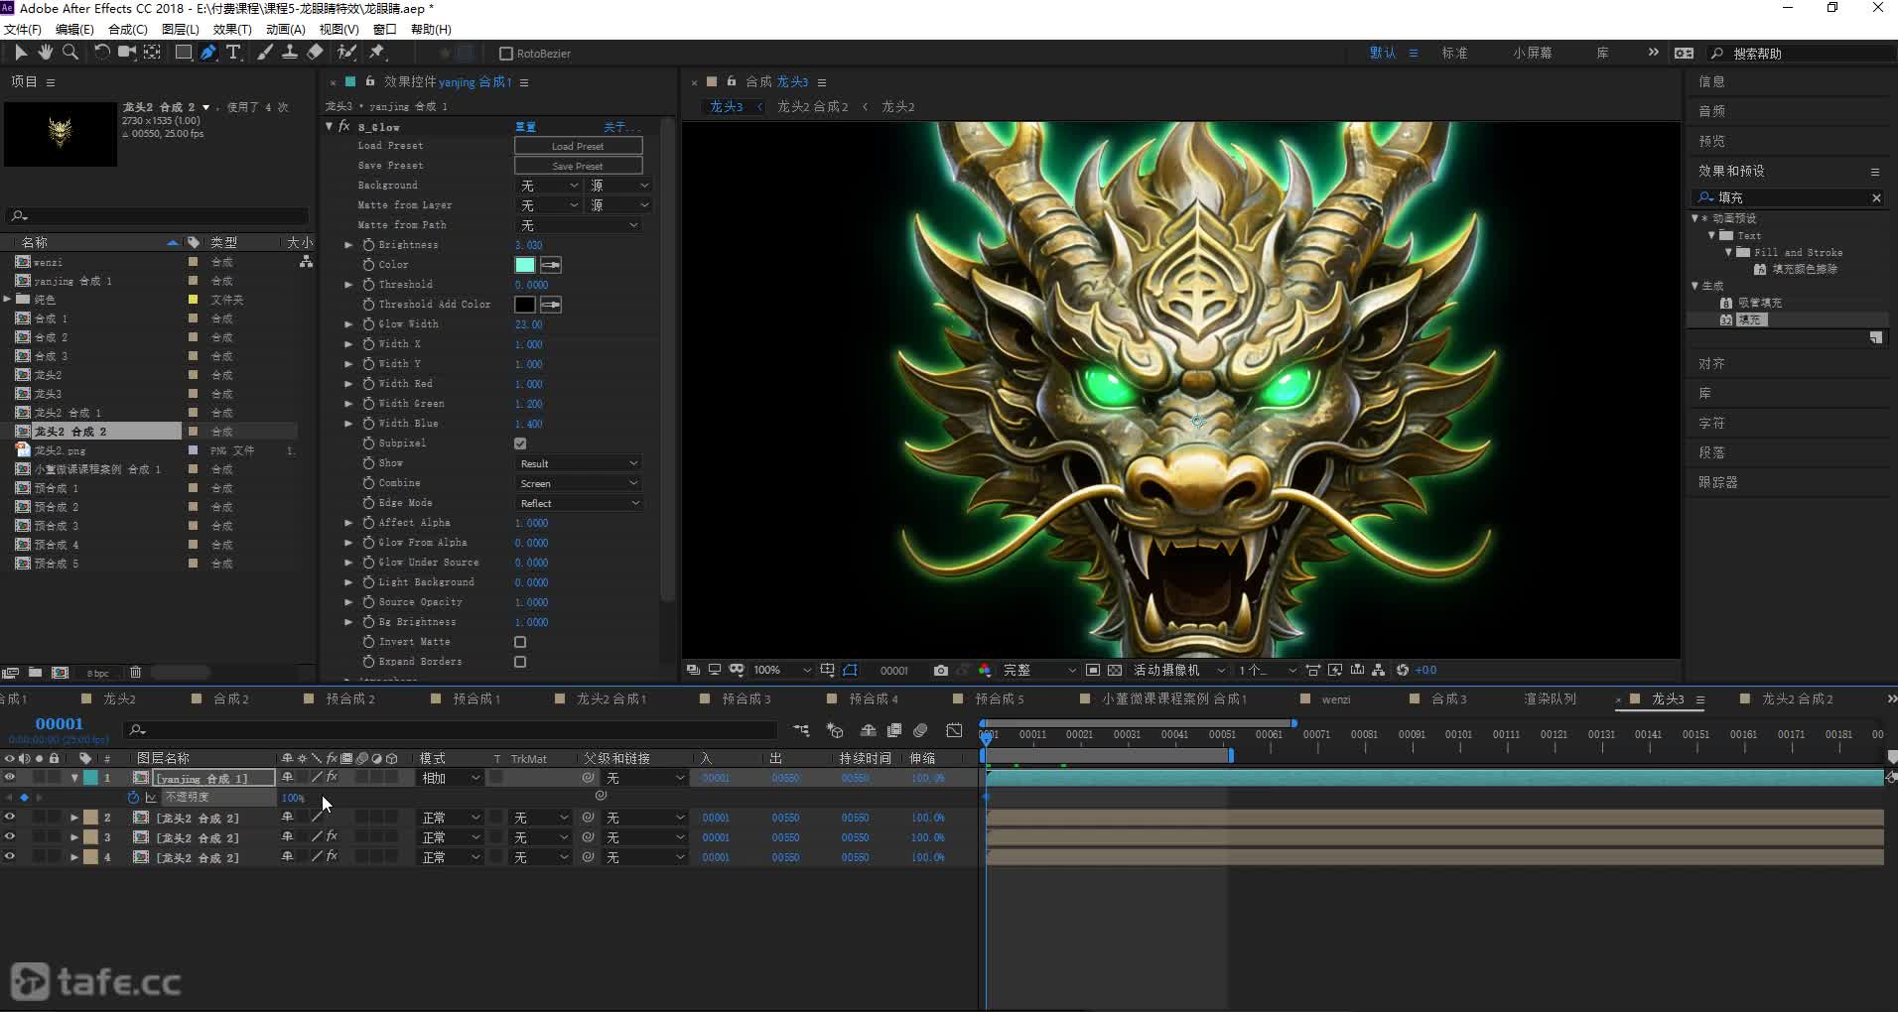
Task: Expand the Brightness property
Action: pyautogui.click(x=348, y=245)
